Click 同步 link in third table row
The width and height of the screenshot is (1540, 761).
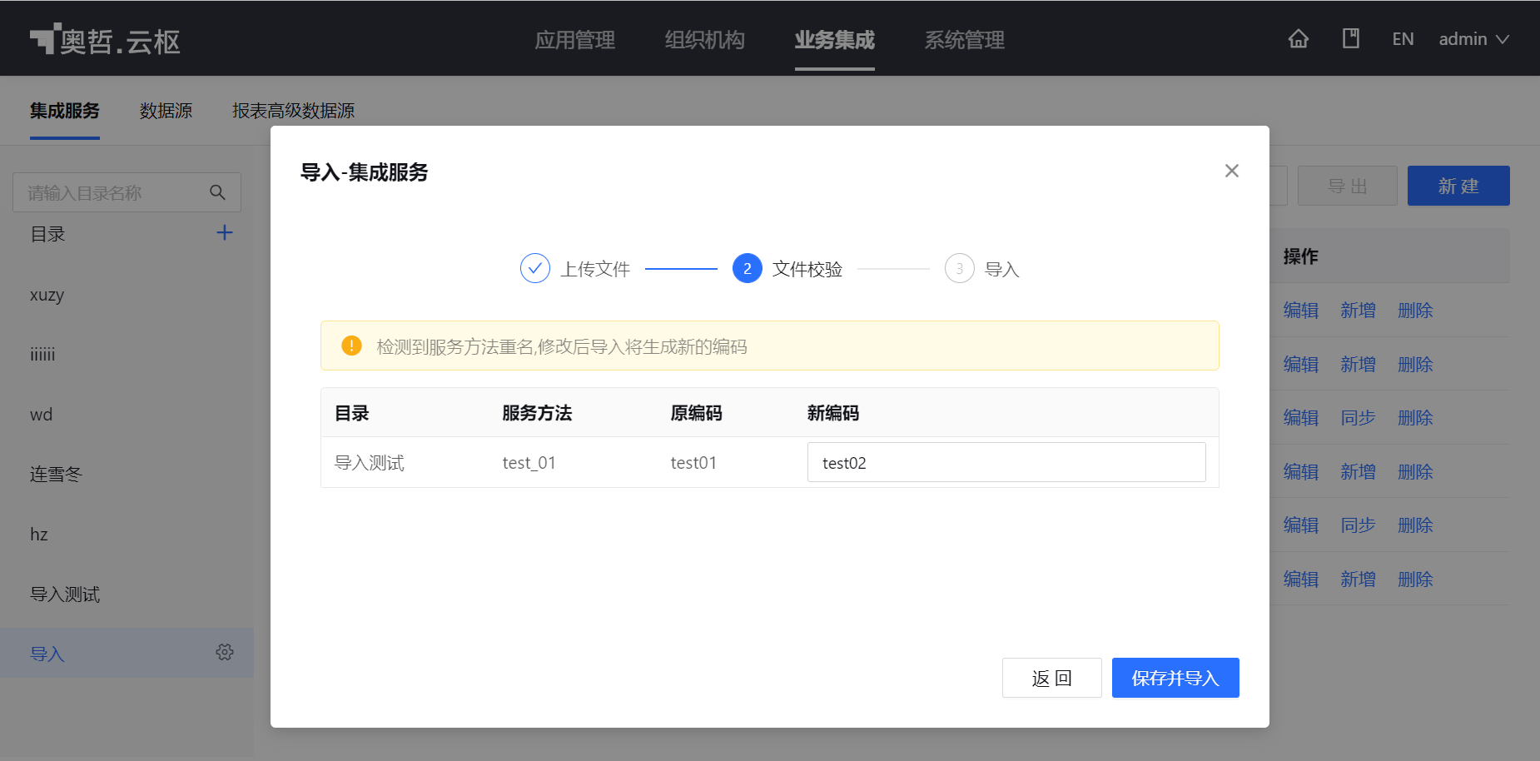[x=1359, y=418]
